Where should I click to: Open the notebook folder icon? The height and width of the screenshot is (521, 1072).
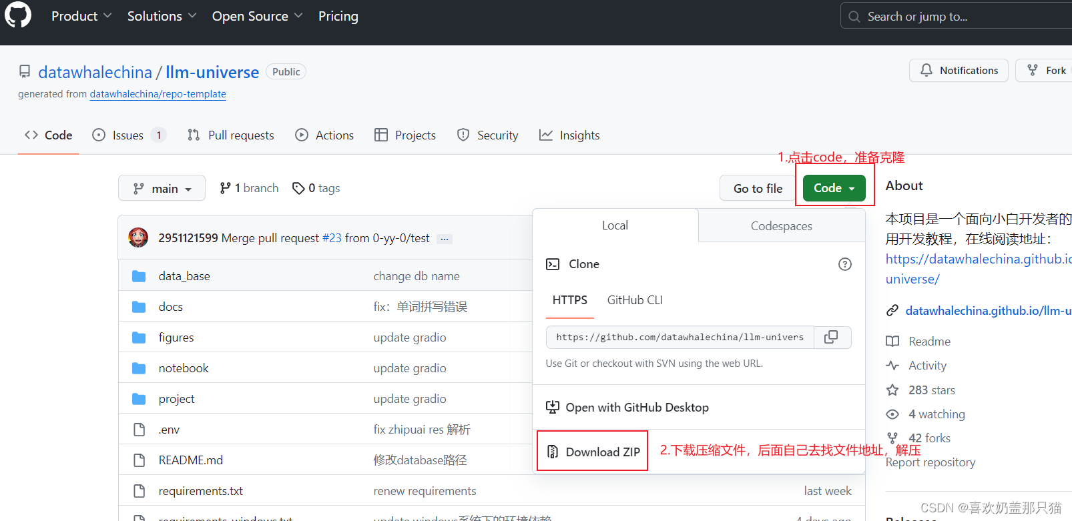(139, 368)
